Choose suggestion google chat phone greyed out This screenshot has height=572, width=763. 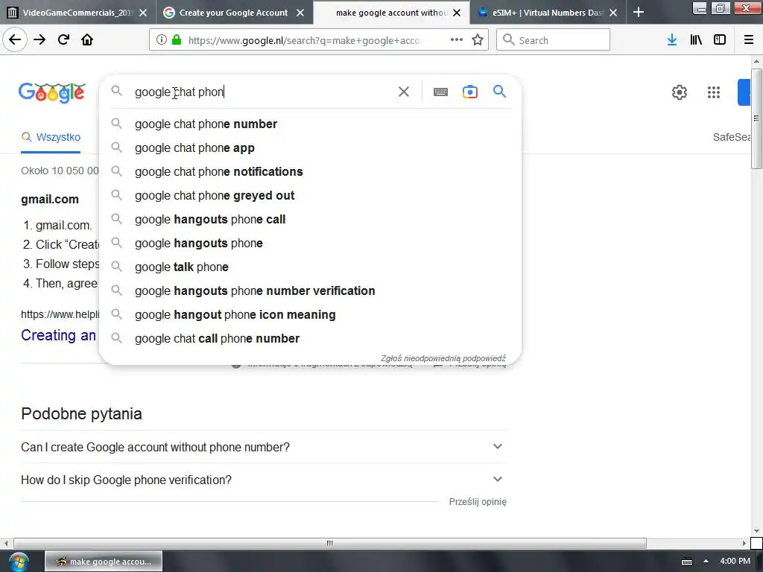point(310,196)
